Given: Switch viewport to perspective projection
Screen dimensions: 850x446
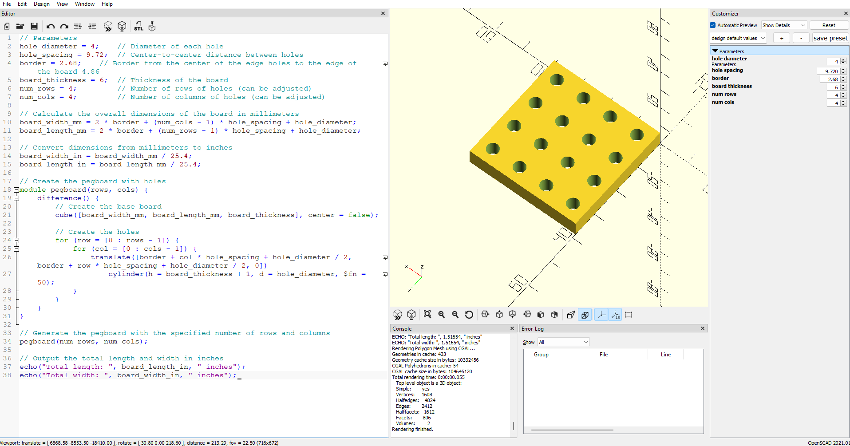Looking at the screenshot, I should tap(571, 315).
